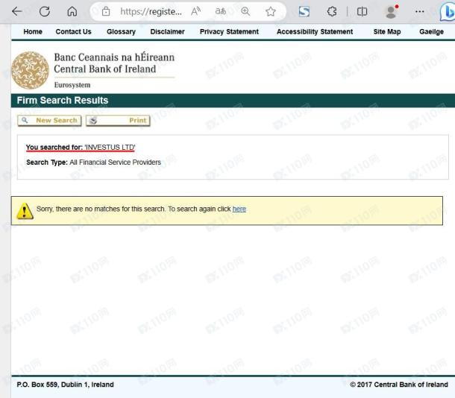455x398 pixels.
Task: Open the translate page icon
Action: [220, 12]
